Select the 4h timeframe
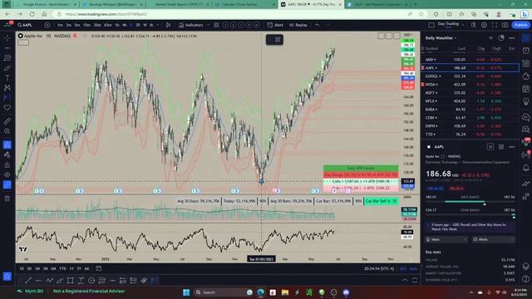The height and width of the screenshot is (299, 532). (124, 25)
